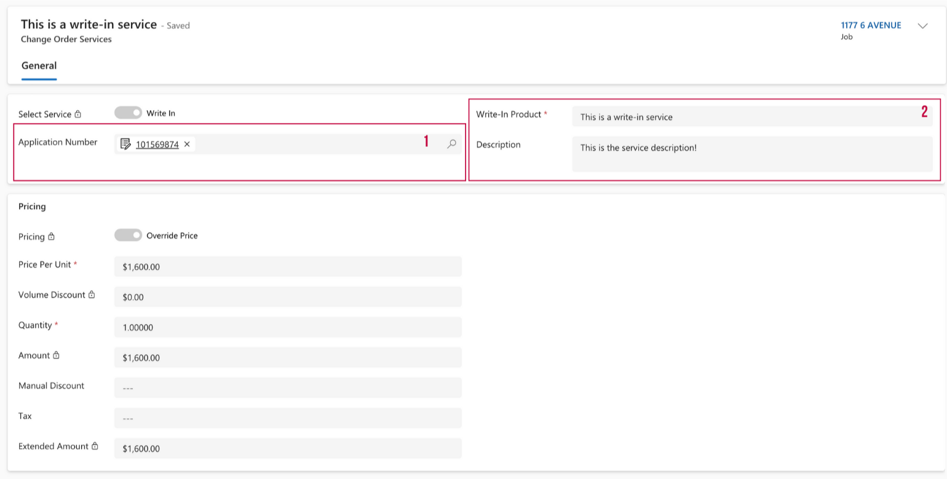
Task: Open the 1177 6 AVENUE job link
Action: pos(871,25)
